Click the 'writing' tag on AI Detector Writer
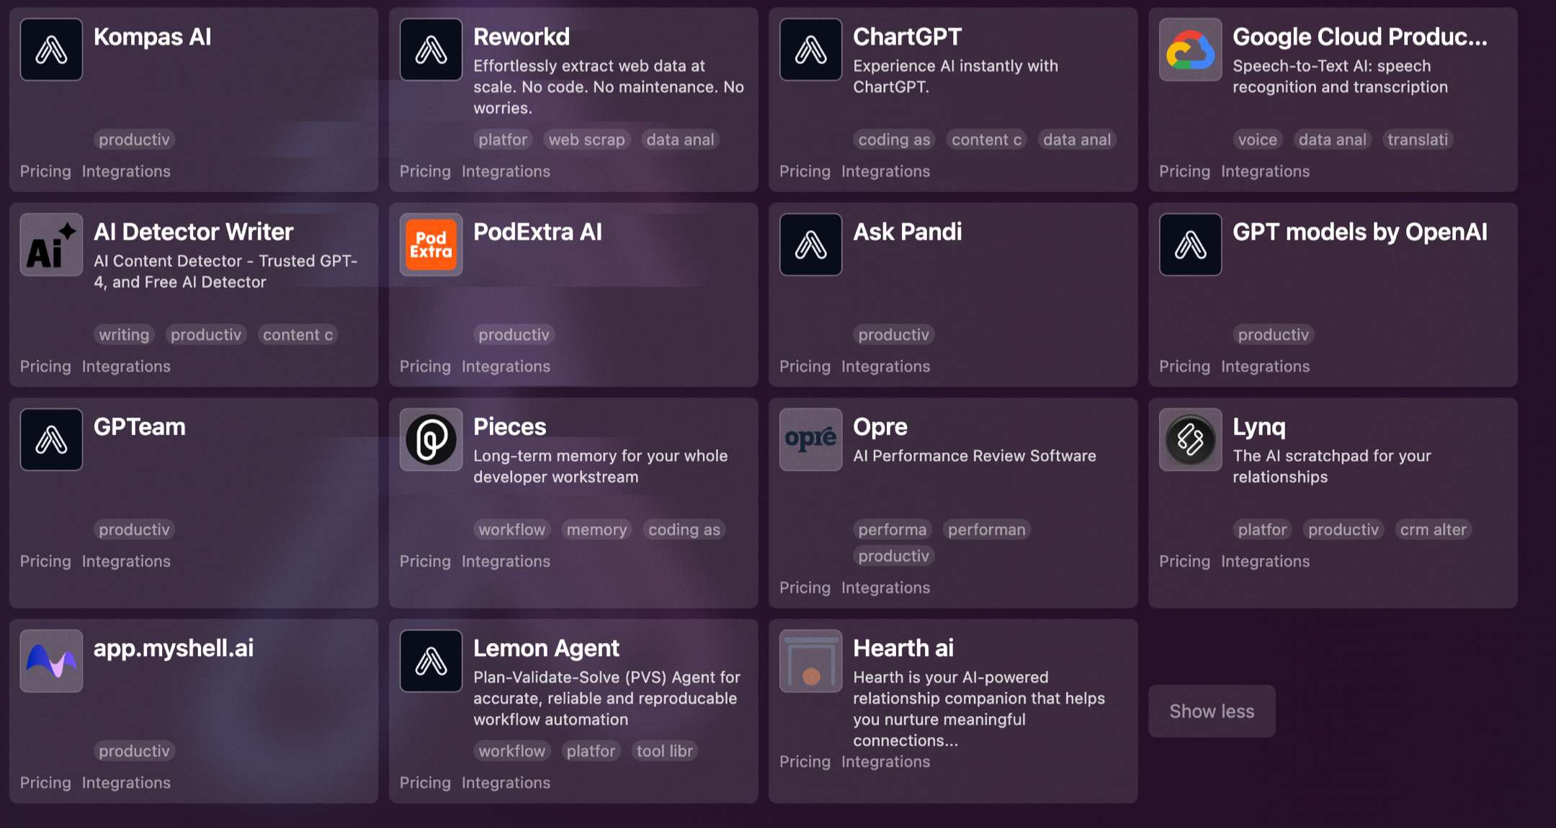The width and height of the screenshot is (1556, 828). point(124,335)
